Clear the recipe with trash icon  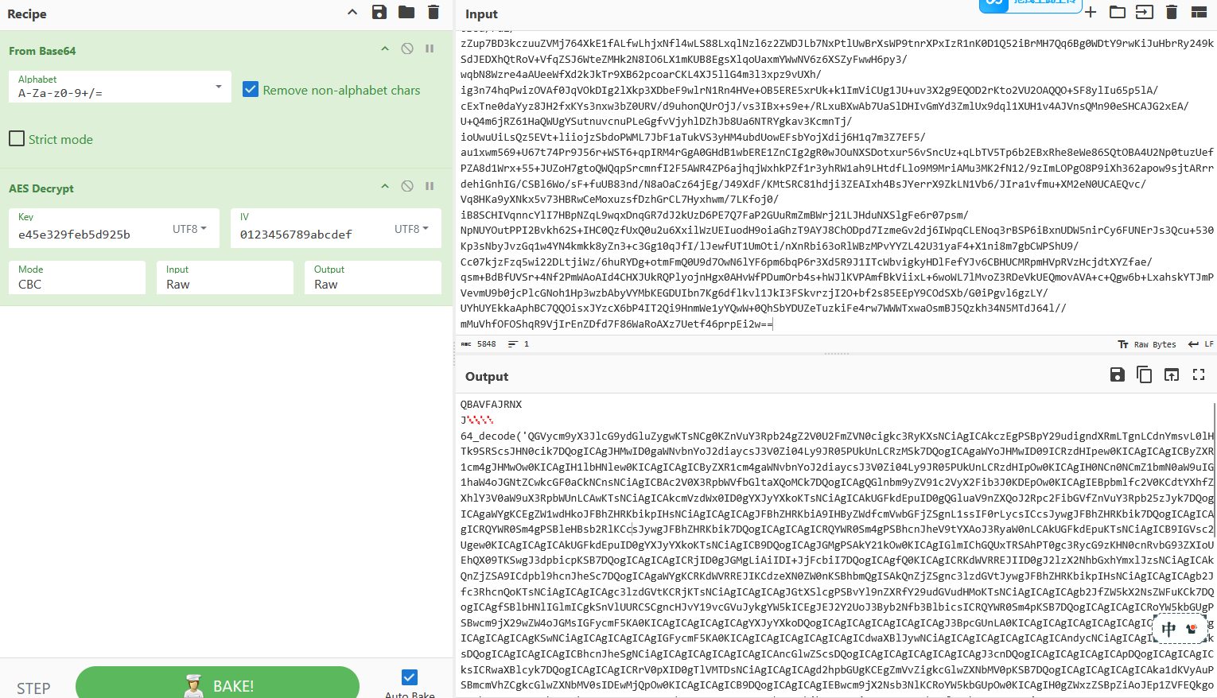click(434, 12)
